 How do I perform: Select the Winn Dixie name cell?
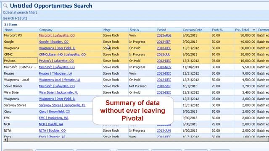tap(21, 92)
